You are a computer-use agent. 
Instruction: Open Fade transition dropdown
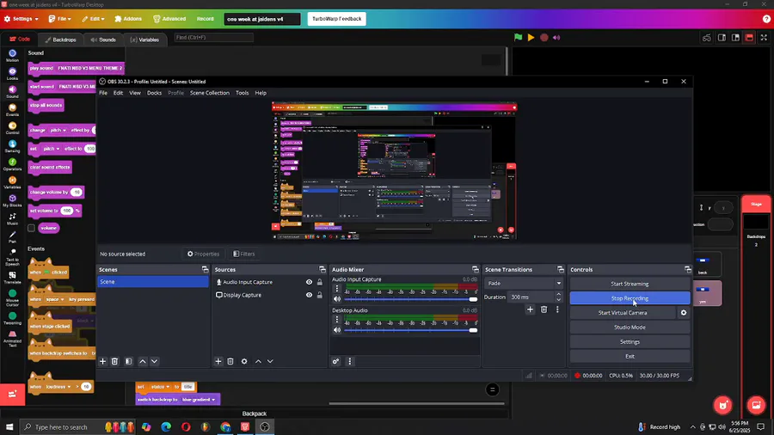tap(523, 283)
